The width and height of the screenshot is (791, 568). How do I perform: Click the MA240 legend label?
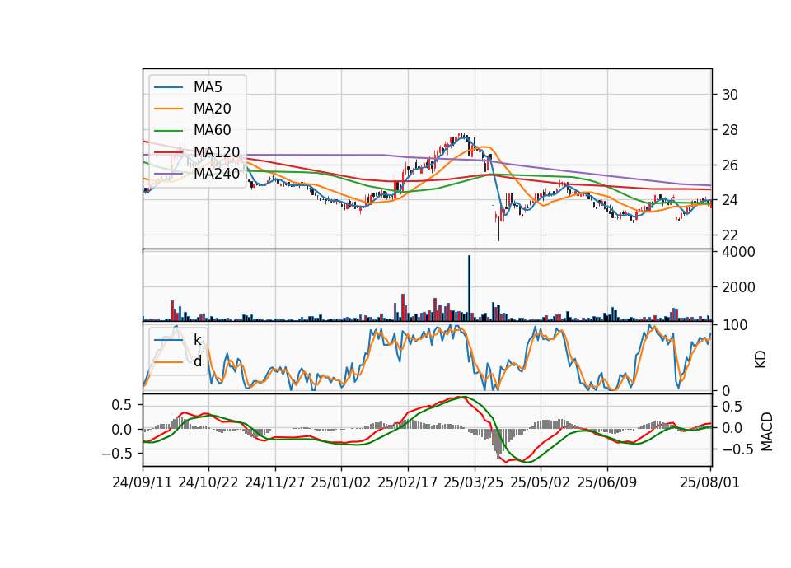point(217,174)
